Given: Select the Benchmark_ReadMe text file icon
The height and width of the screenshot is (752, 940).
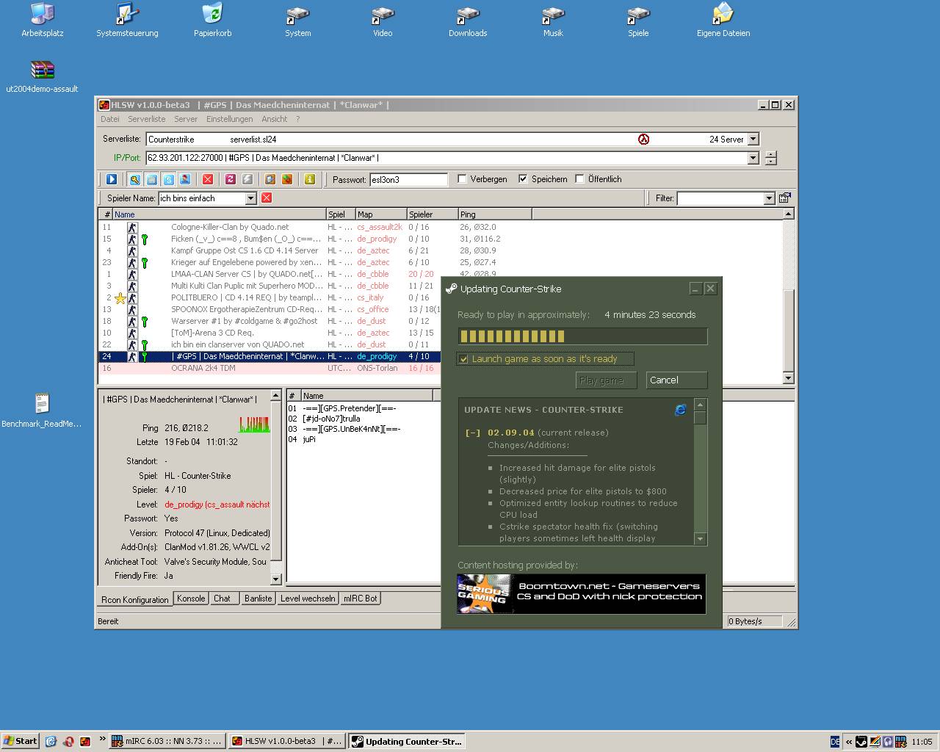Looking at the screenshot, I should (x=42, y=411).
